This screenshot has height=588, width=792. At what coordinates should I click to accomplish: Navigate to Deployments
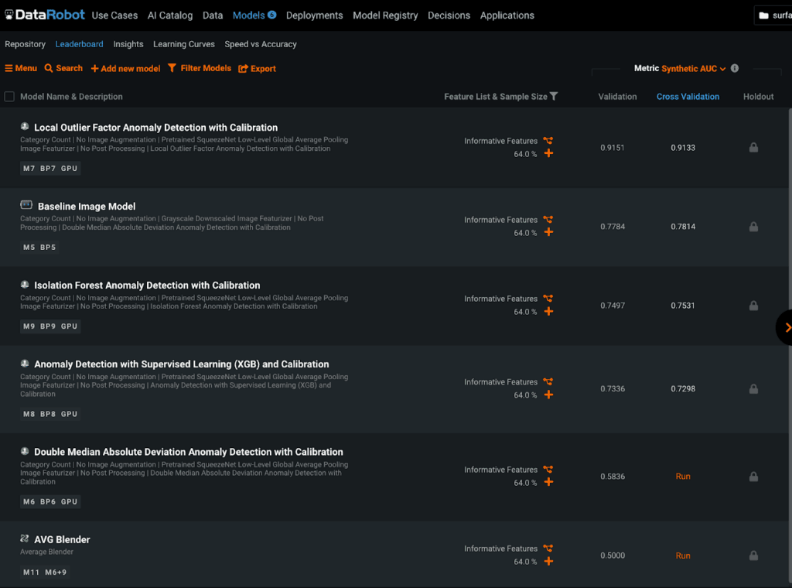tap(314, 15)
